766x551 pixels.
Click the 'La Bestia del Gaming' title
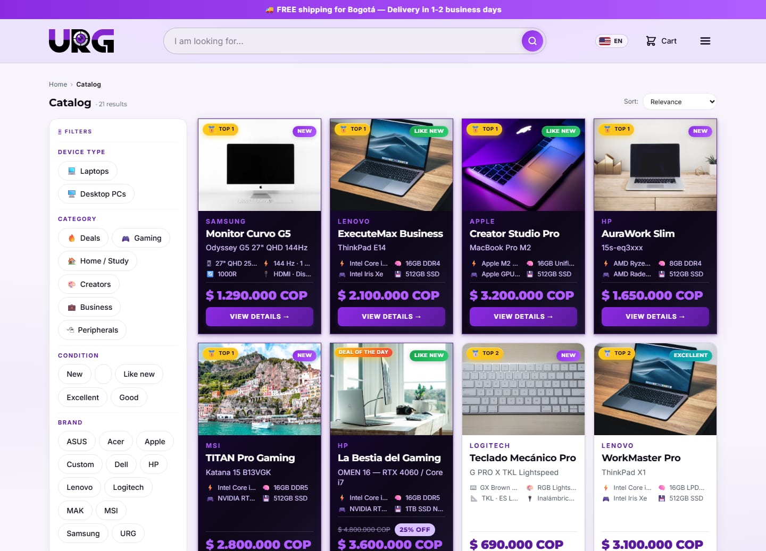point(389,458)
